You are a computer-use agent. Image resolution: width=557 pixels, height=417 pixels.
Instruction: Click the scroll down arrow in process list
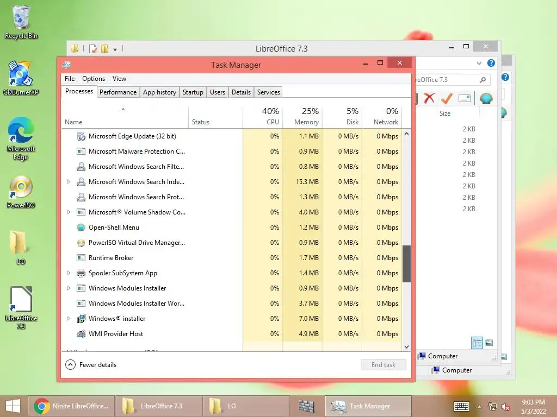(406, 347)
